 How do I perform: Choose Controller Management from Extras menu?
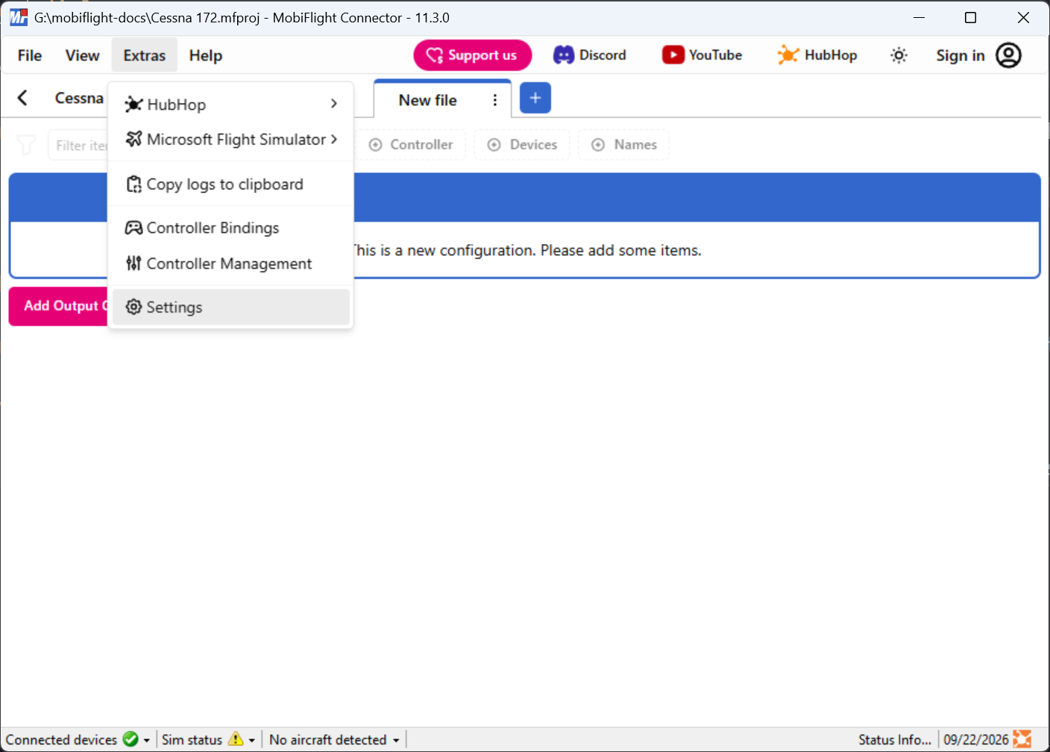[231, 263]
